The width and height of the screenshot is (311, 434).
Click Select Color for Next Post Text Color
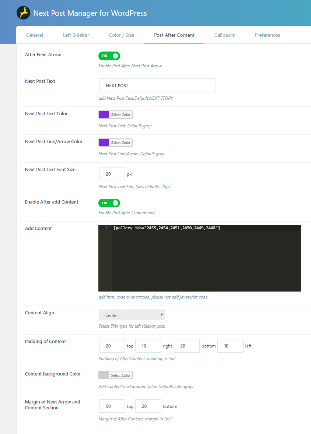point(120,115)
